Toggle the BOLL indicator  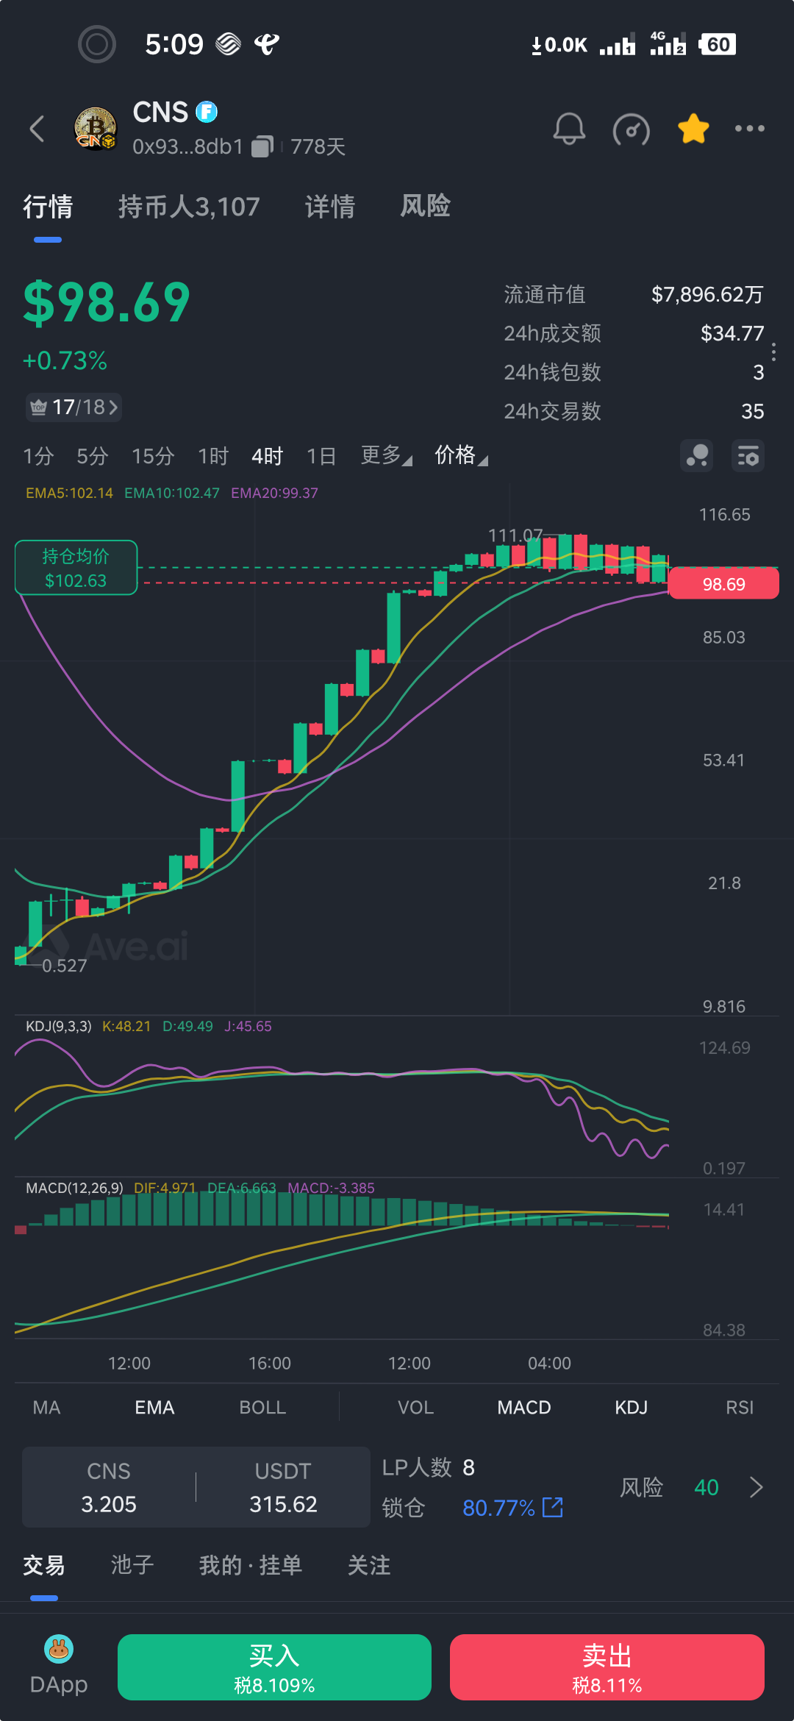click(x=262, y=1407)
